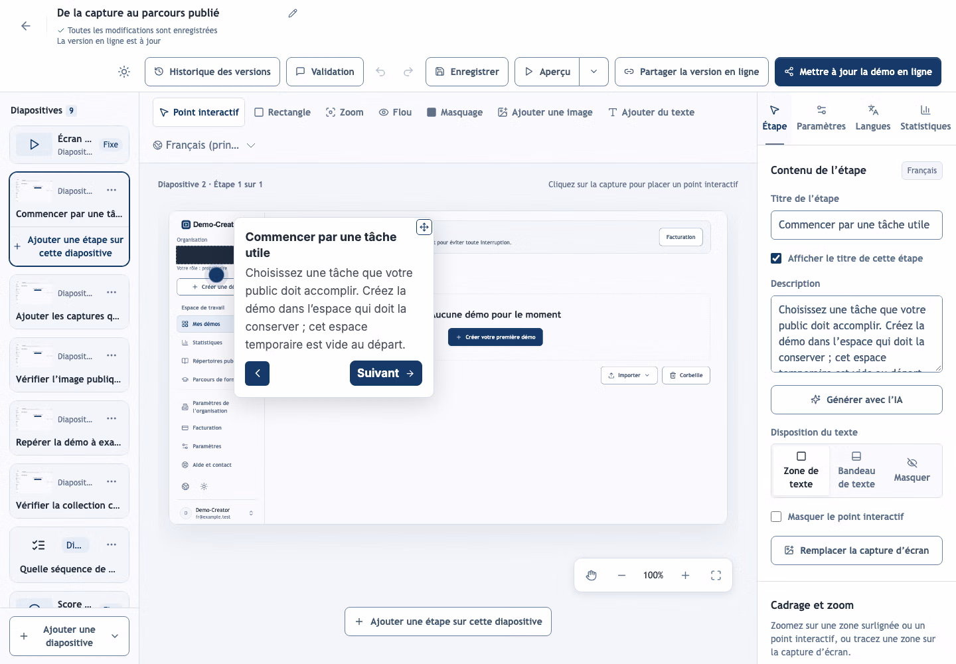
Task: Open Historique des versions
Action: click(x=212, y=72)
